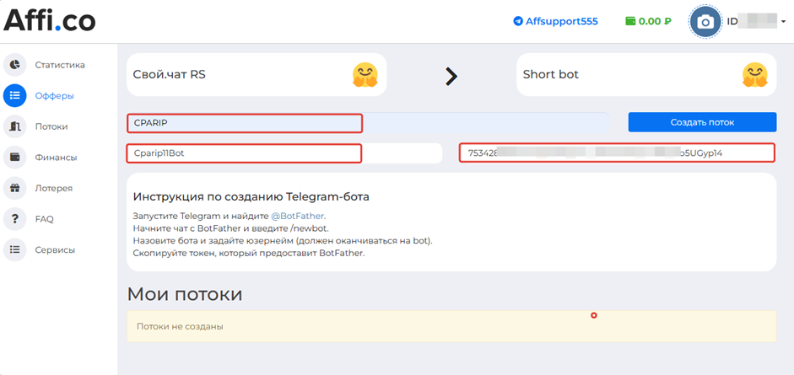Click the Скопируйте токен instruction line

[249, 254]
